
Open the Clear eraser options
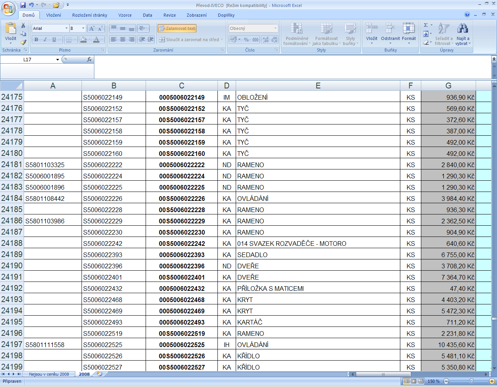[426, 42]
